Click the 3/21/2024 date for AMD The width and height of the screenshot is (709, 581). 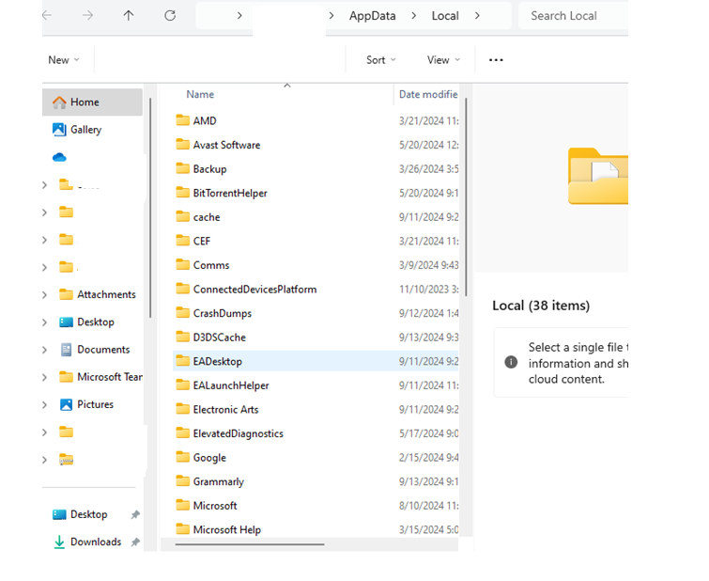428,121
